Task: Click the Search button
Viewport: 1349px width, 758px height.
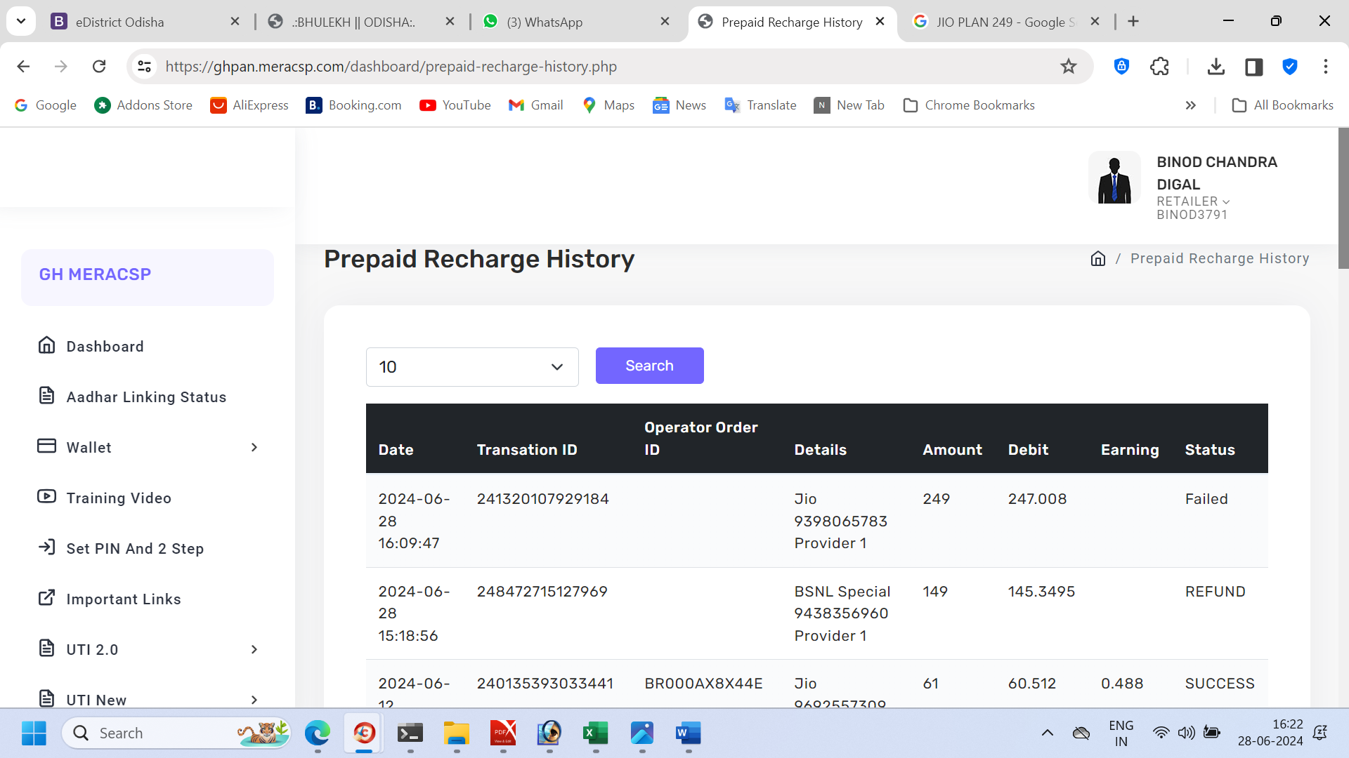Action: pos(649,366)
